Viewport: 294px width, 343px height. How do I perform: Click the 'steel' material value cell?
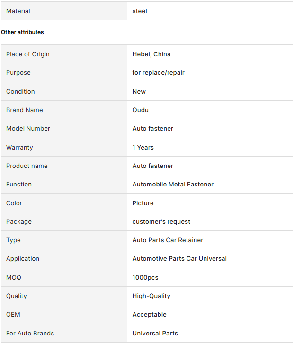140,11
